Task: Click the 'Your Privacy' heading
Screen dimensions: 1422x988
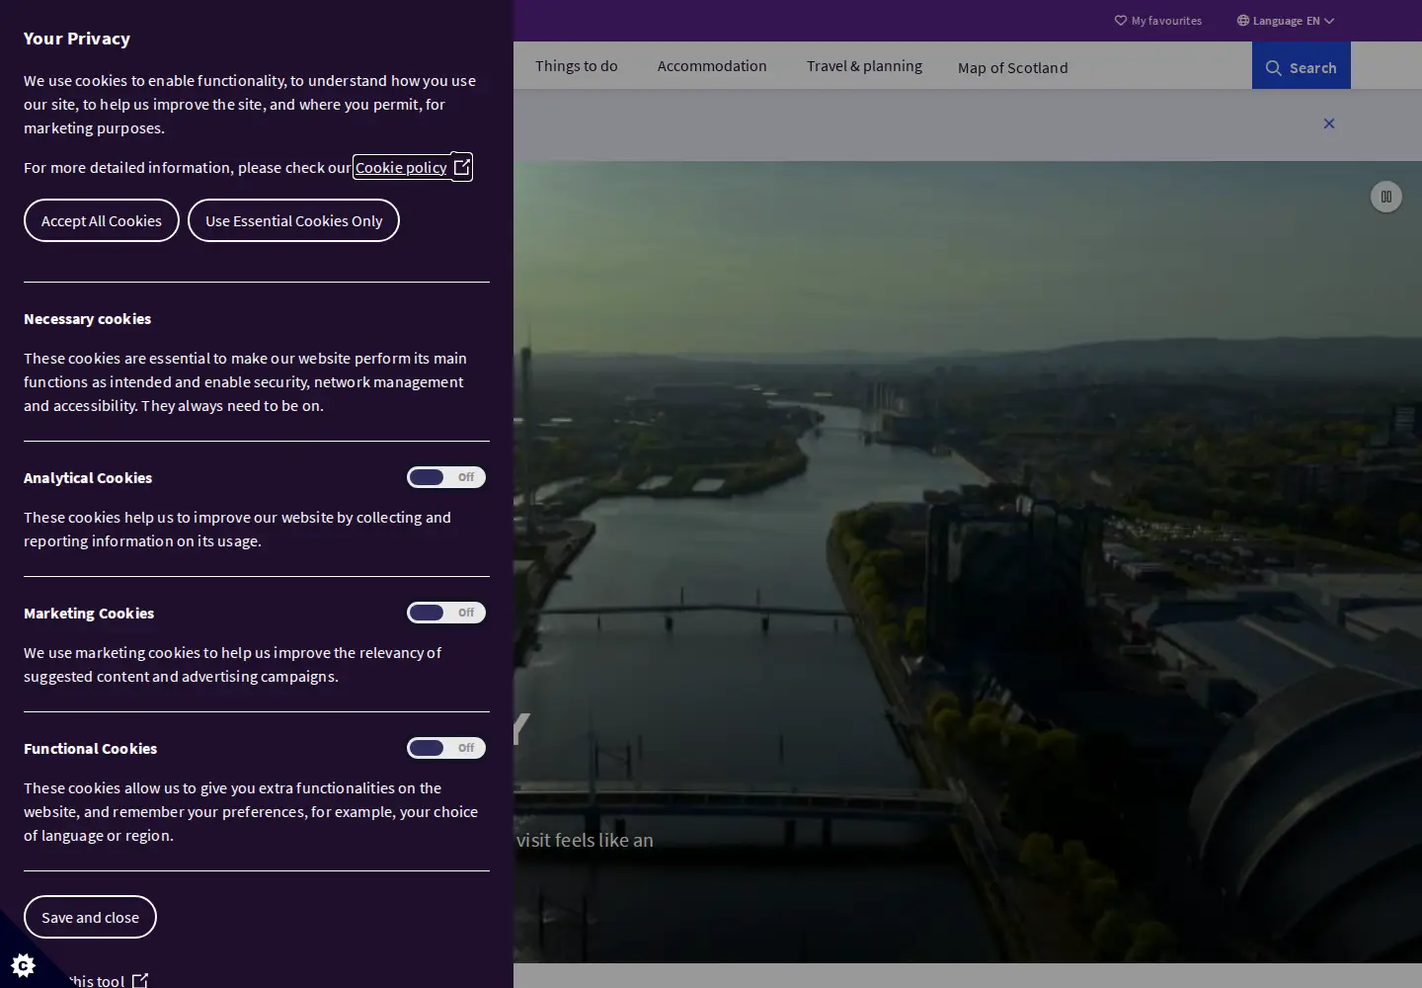Action: click(77, 39)
